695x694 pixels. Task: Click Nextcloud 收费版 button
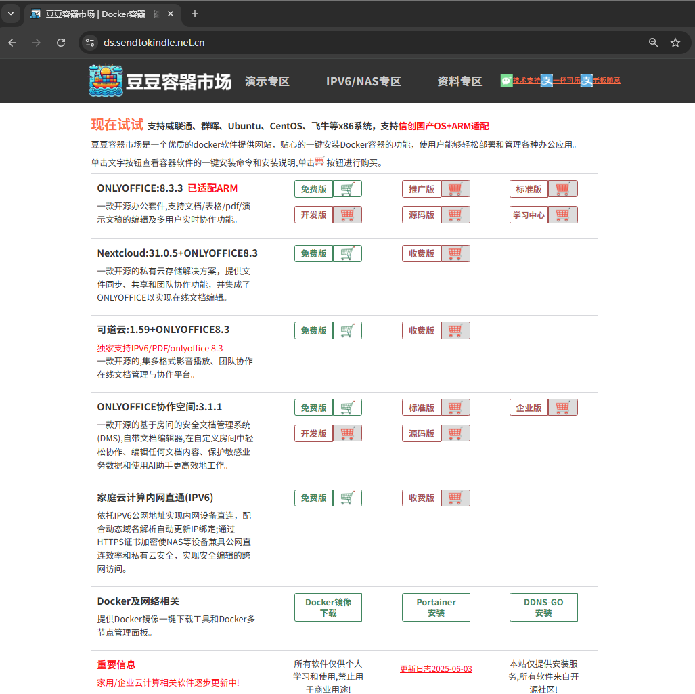422,254
